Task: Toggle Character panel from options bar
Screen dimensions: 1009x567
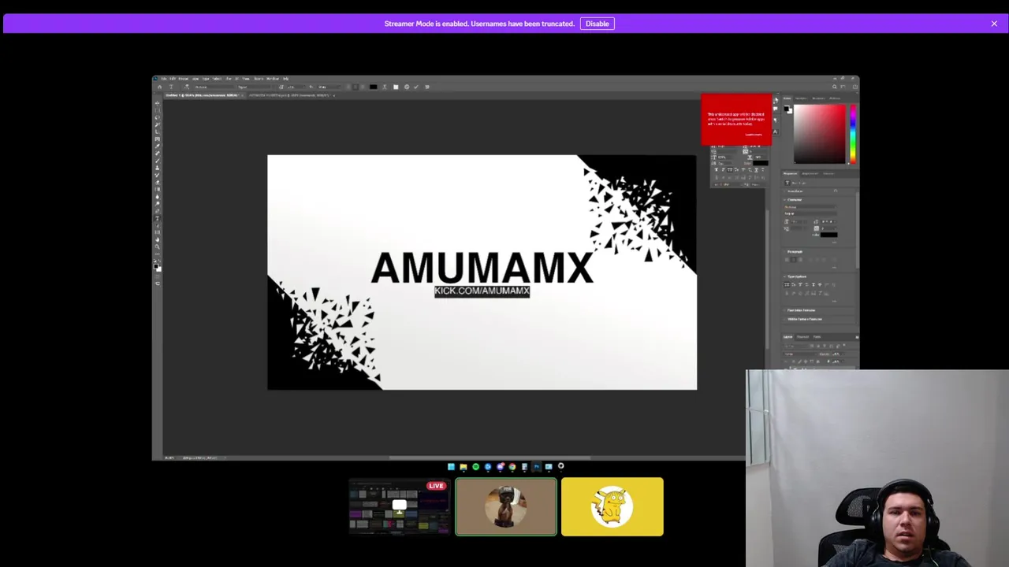Action: click(396, 87)
